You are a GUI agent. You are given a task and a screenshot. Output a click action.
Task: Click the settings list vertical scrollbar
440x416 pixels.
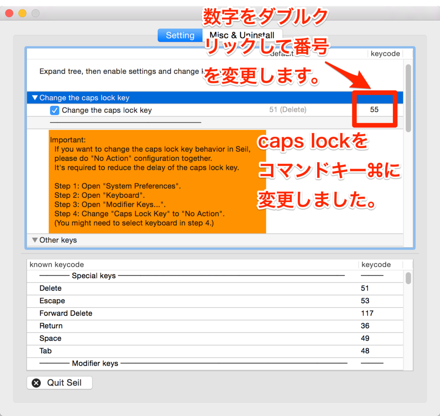(x=408, y=99)
